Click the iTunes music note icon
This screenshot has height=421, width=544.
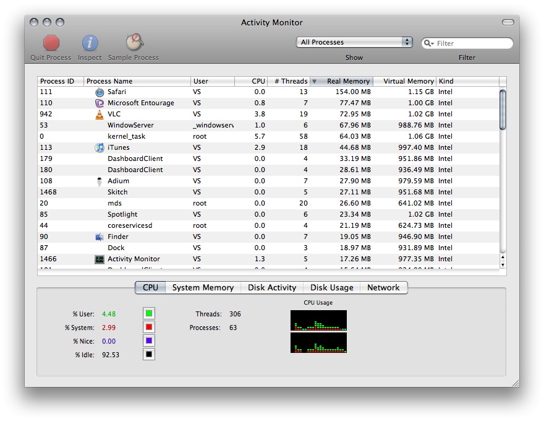[100, 147]
